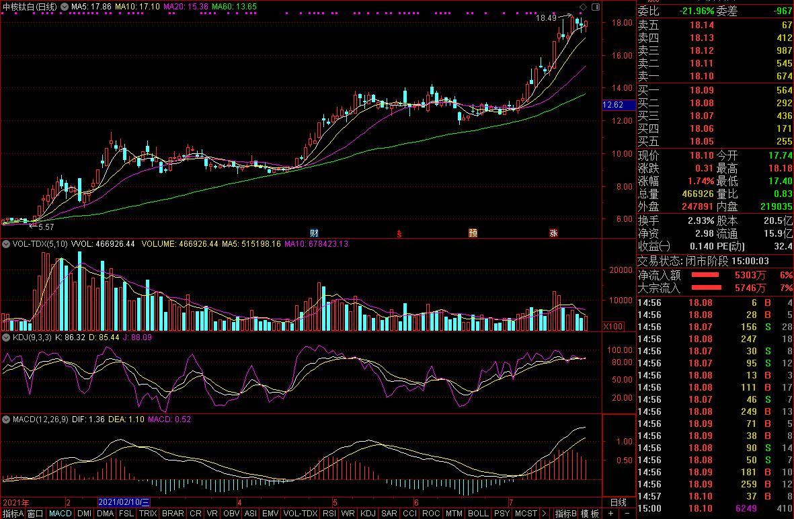Click the diamond icon at chart top-right
794x519 pixels.
pos(583,7)
